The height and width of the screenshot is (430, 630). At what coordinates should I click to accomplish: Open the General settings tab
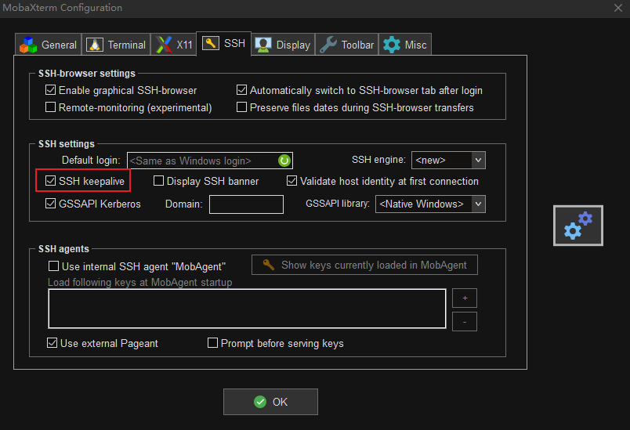[x=49, y=45]
